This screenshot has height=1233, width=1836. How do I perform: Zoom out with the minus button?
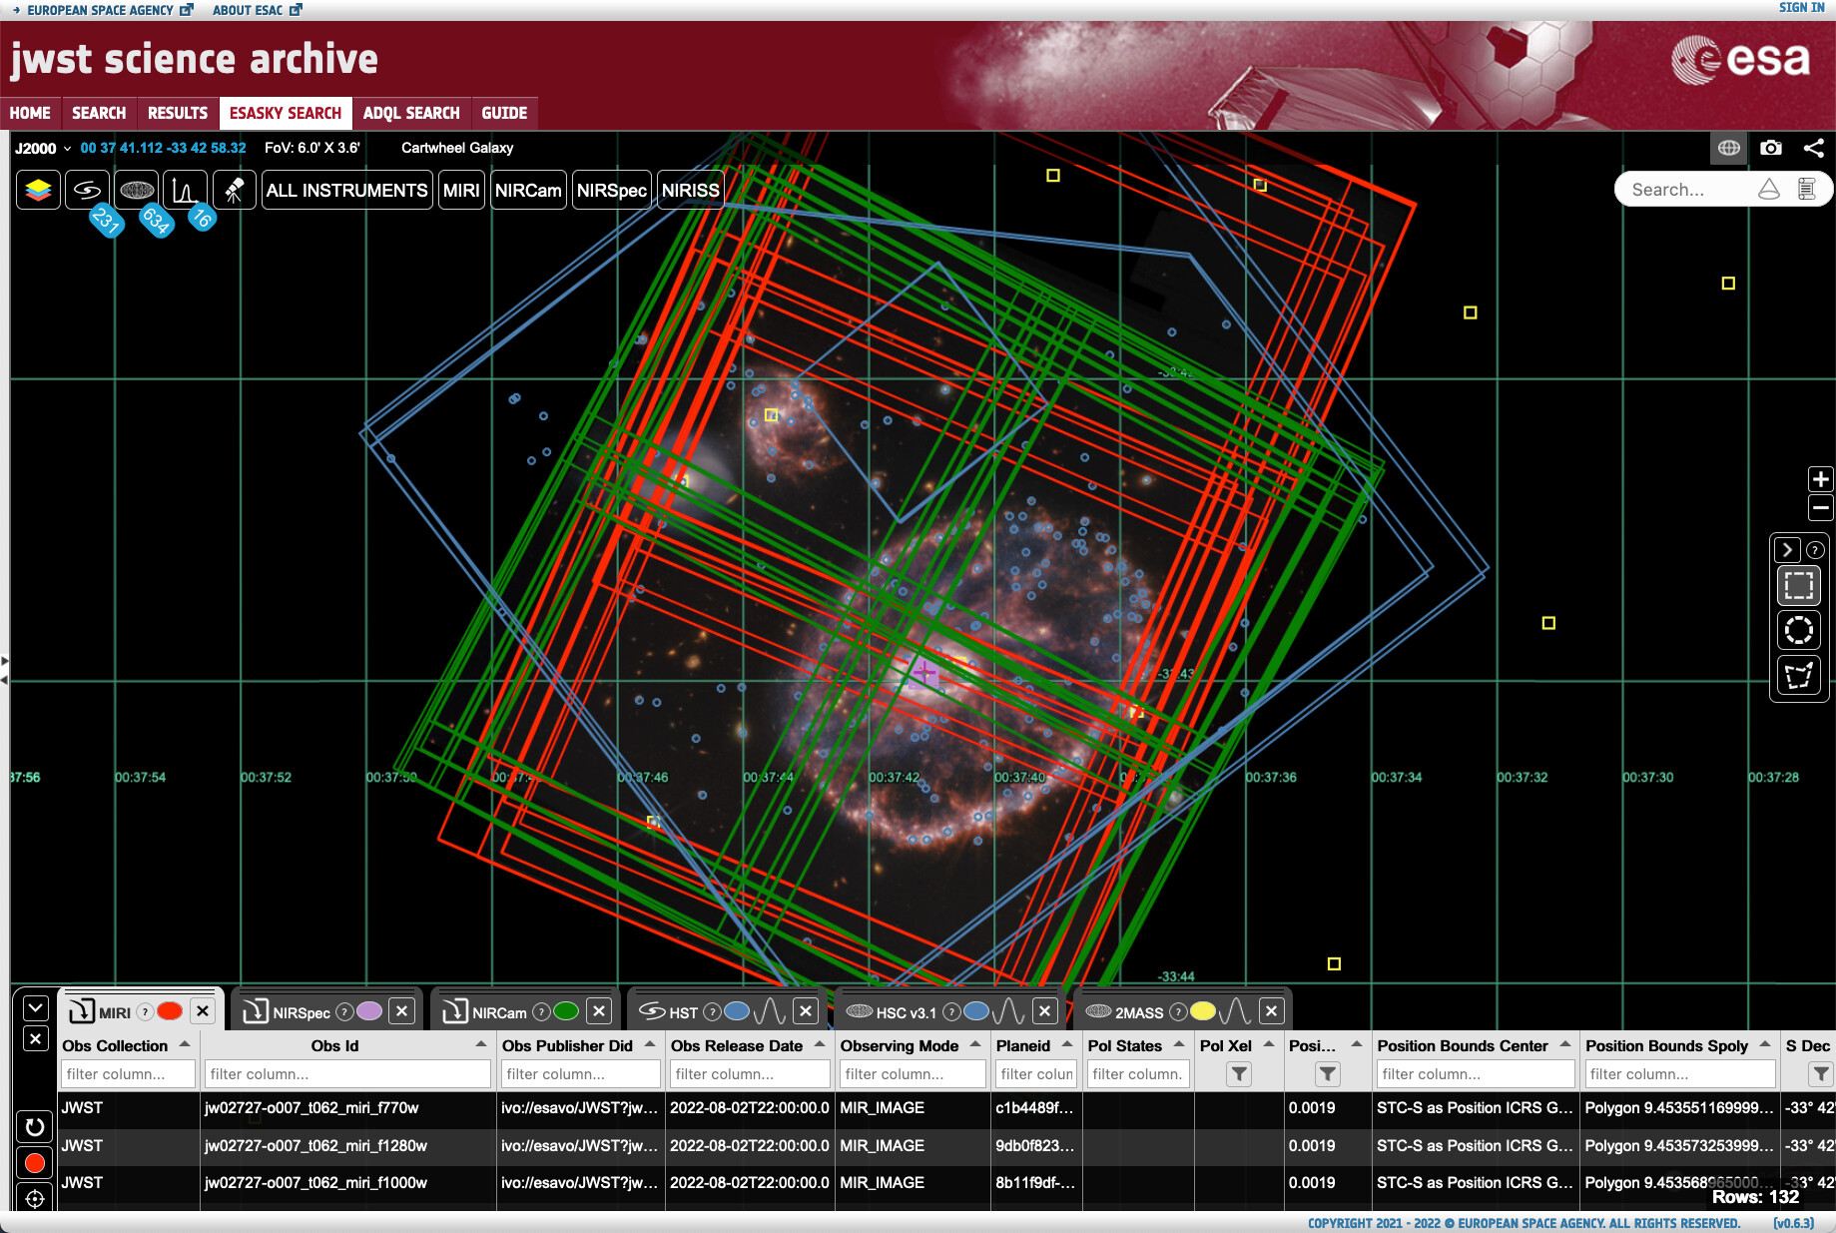click(1820, 508)
